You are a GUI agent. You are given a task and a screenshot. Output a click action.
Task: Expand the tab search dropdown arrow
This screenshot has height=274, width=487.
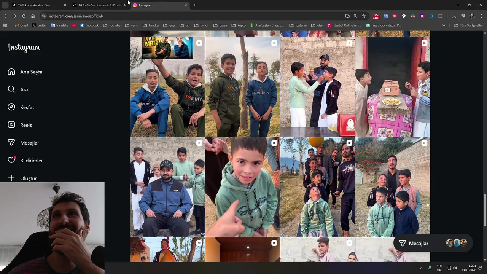click(5, 5)
